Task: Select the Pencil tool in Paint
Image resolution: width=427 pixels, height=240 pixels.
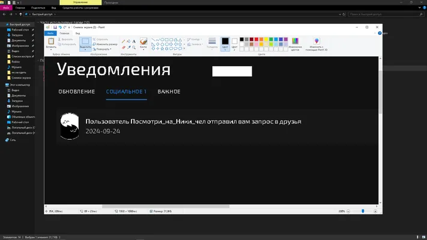Action: click(123, 41)
